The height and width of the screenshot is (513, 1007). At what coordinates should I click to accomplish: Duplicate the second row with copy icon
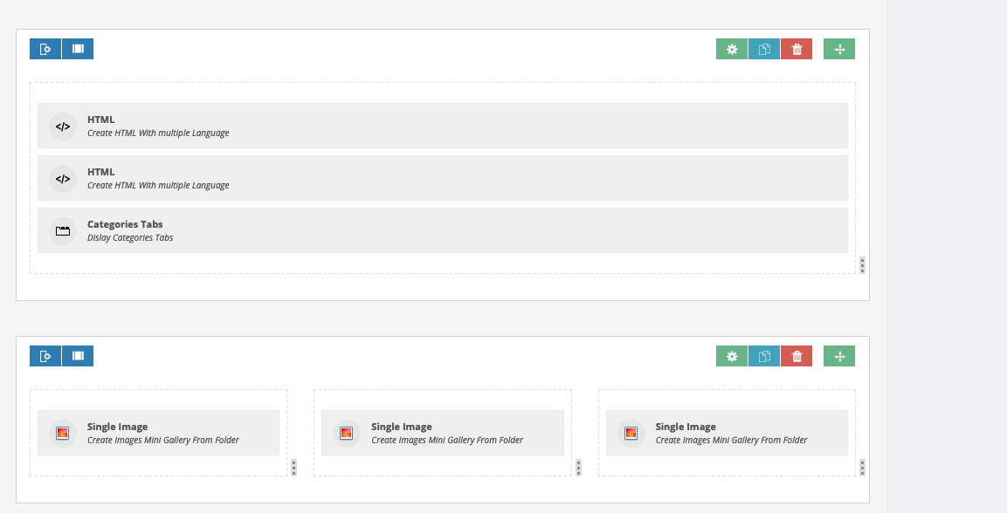click(x=764, y=357)
